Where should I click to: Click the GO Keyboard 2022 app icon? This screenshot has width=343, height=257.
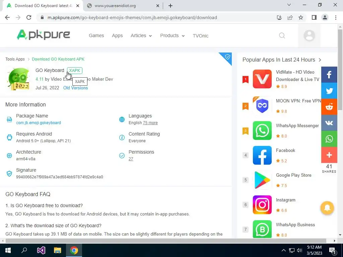click(x=18, y=79)
